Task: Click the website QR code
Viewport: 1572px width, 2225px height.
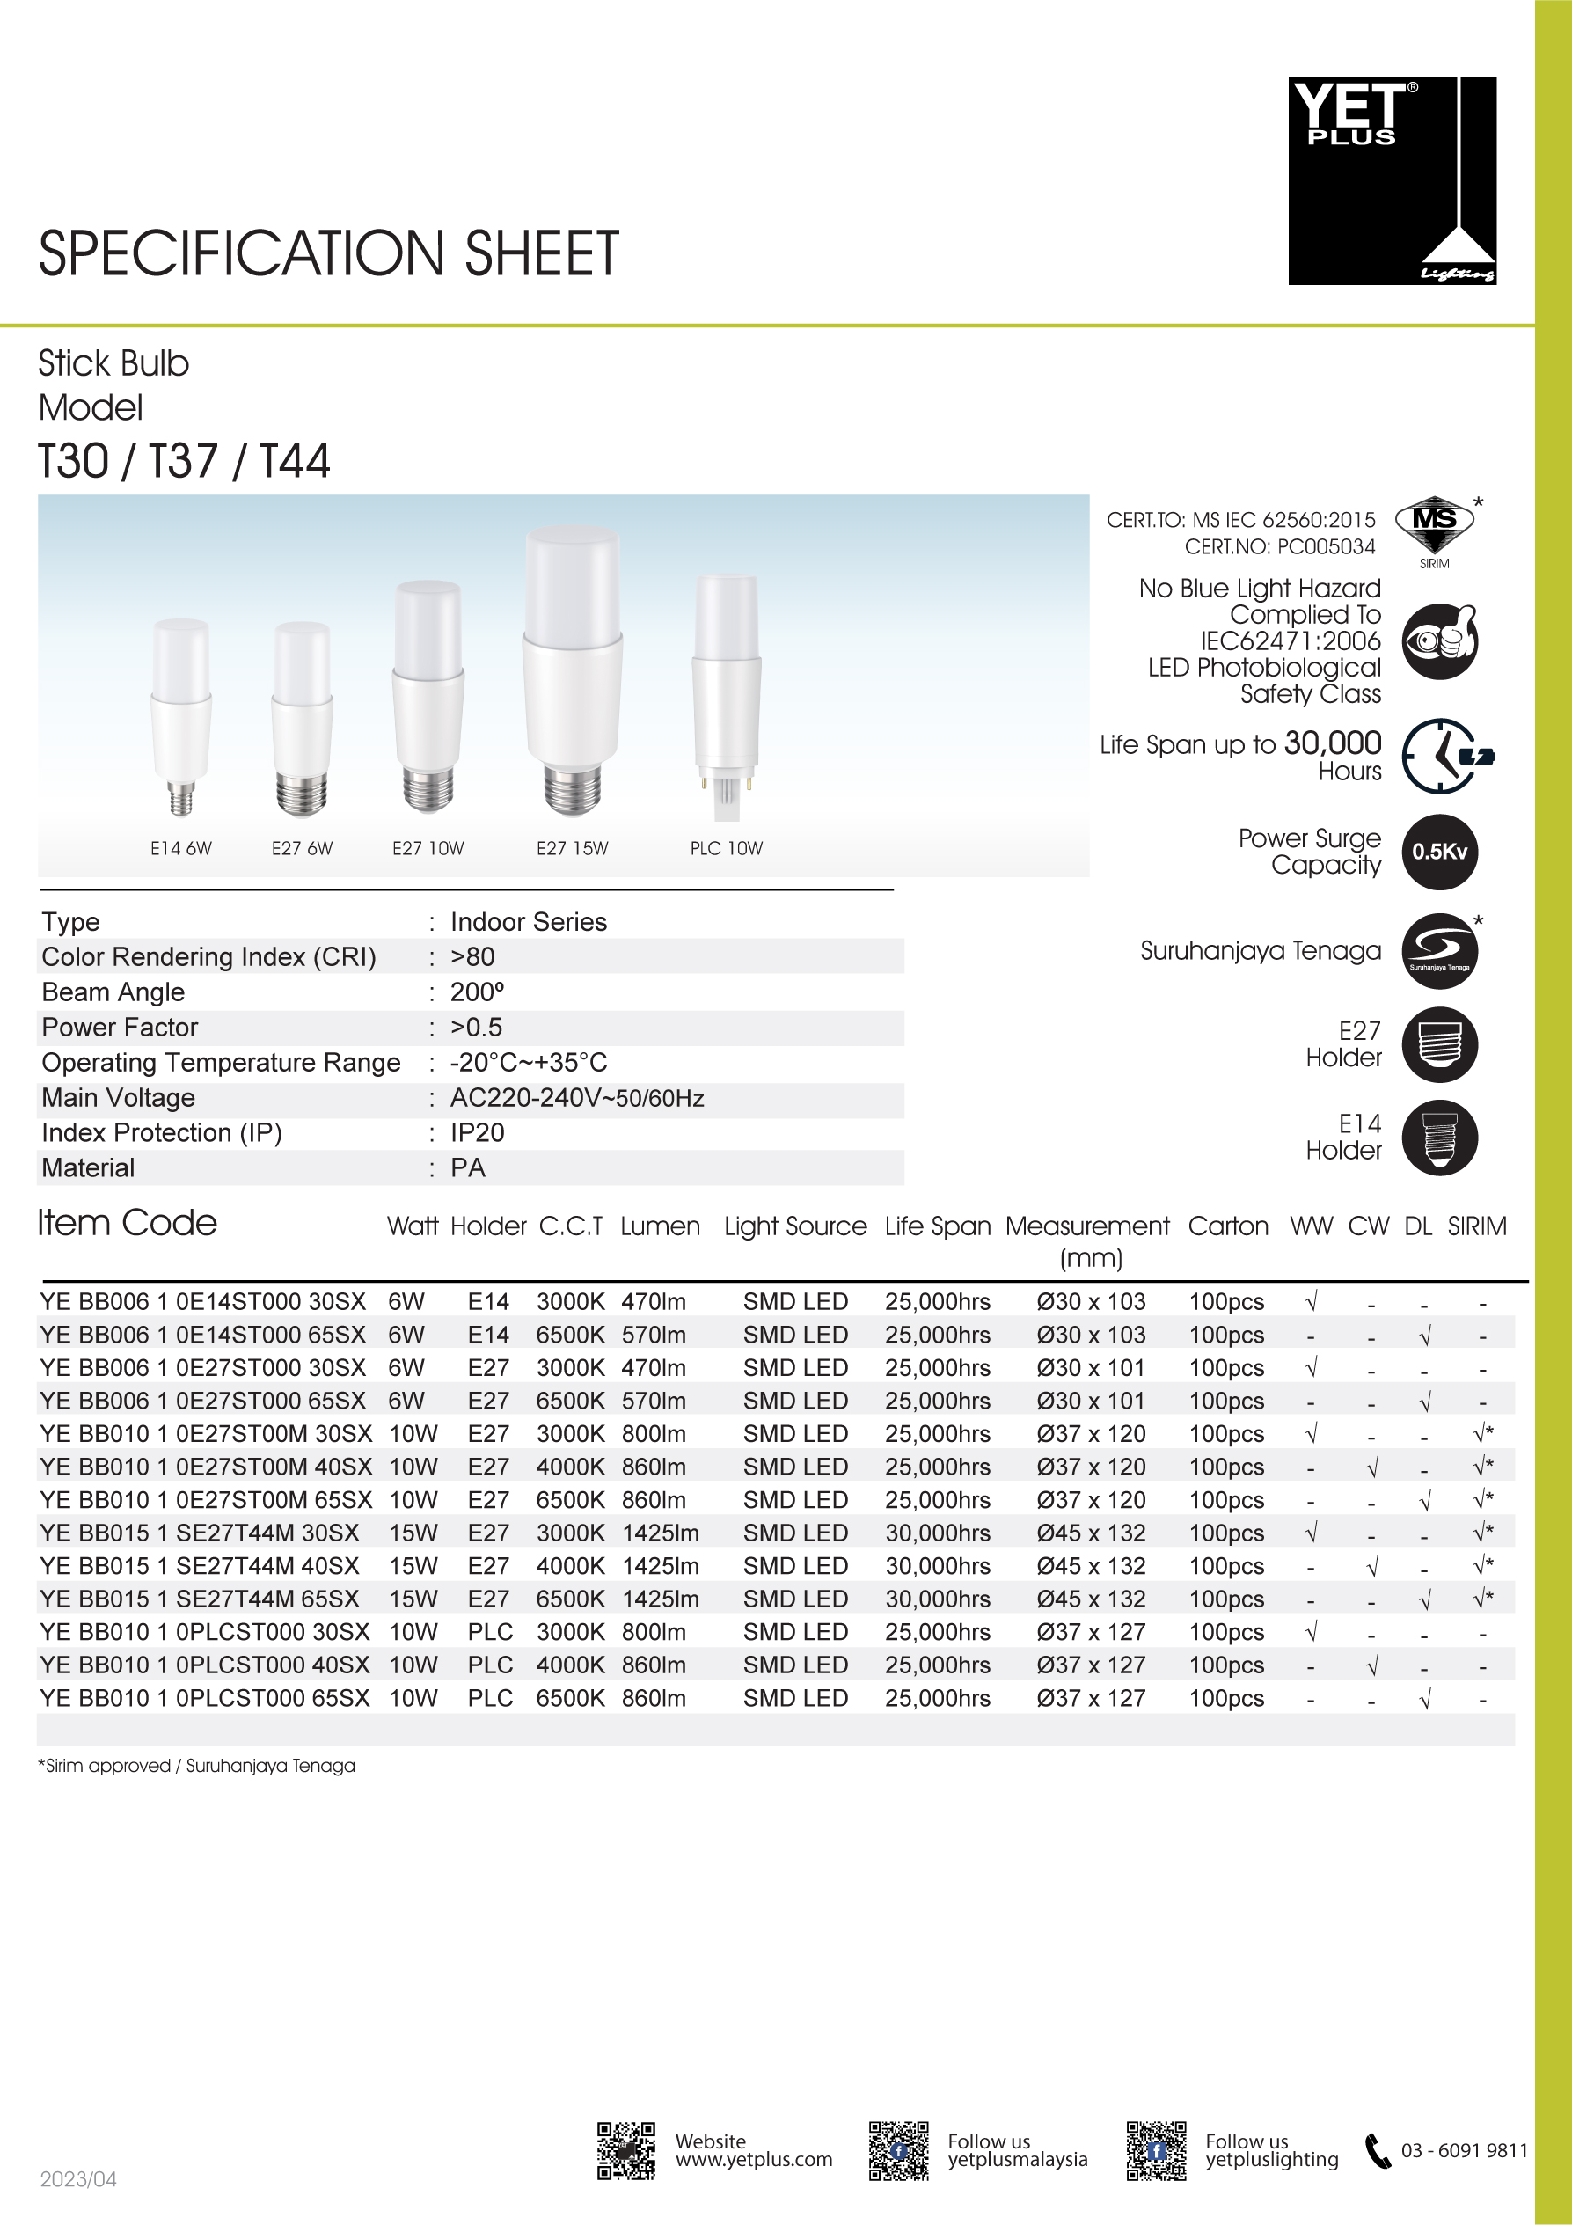Action: click(626, 2150)
